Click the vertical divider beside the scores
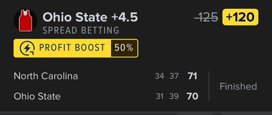Screen dimensions: 272x115 [x=209, y=86]
